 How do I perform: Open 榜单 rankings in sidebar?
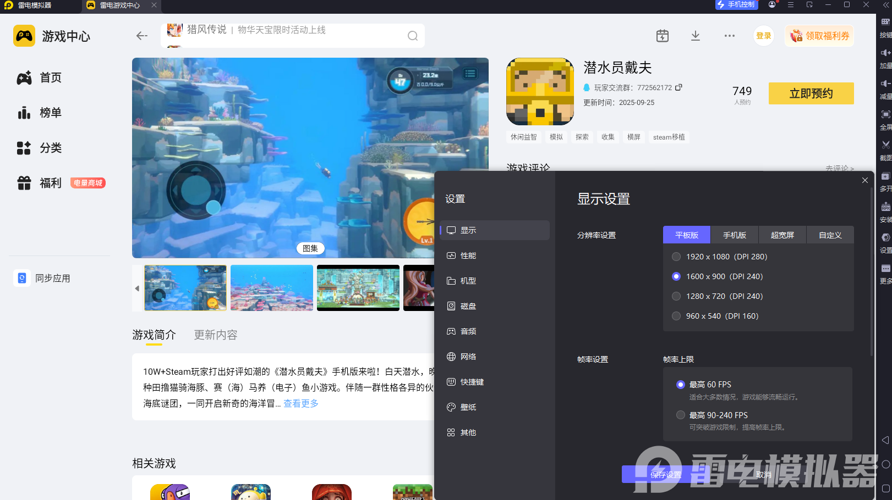39,113
